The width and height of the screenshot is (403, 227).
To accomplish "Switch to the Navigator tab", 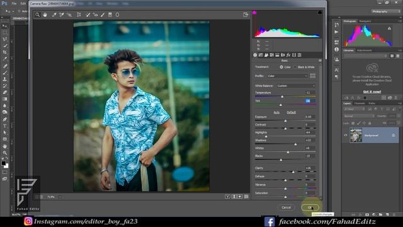I will (365, 21).
